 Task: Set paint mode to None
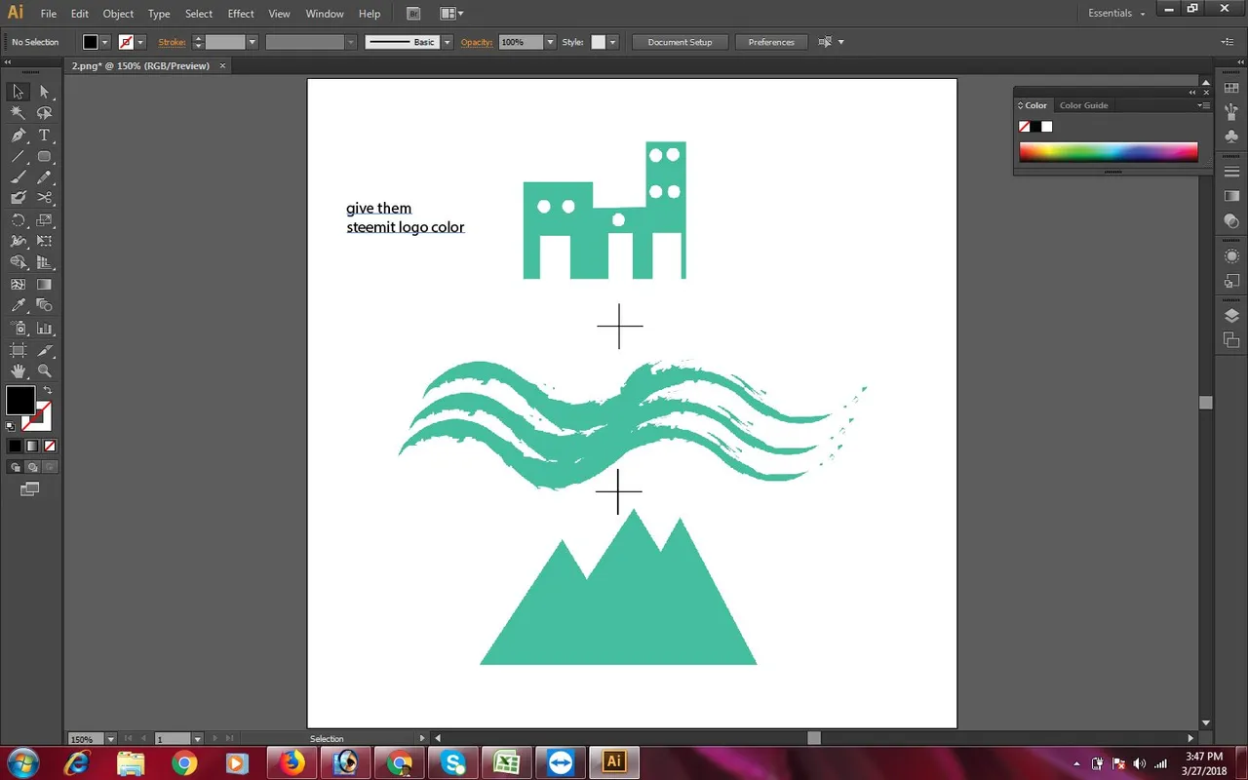[x=50, y=446]
